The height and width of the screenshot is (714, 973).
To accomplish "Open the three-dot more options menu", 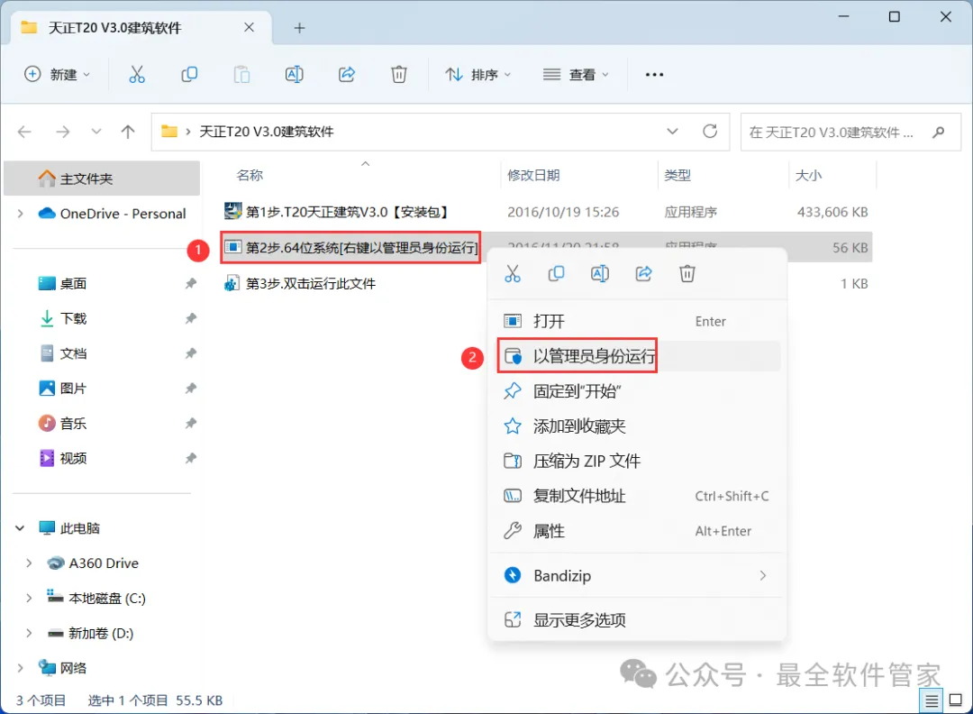I will point(654,75).
